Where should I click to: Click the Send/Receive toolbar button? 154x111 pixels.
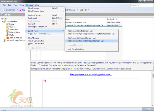pos(70,10)
